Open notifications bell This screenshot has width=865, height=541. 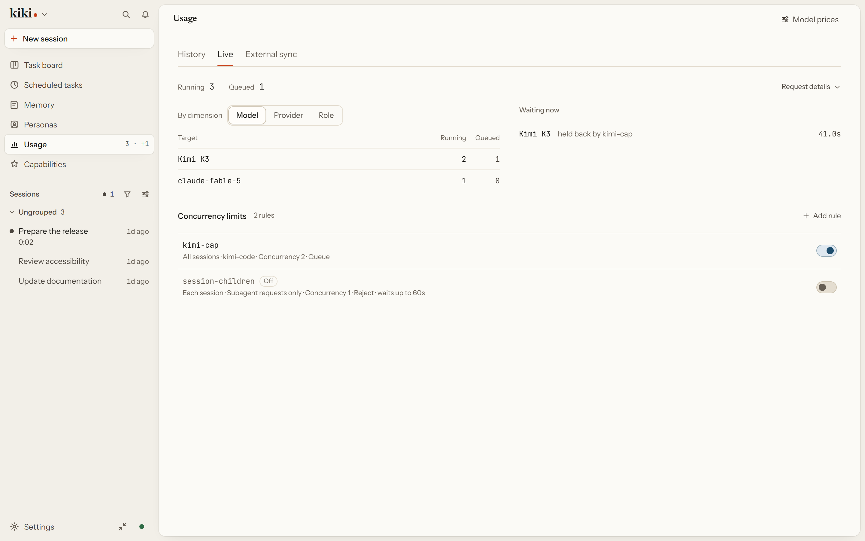click(145, 15)
